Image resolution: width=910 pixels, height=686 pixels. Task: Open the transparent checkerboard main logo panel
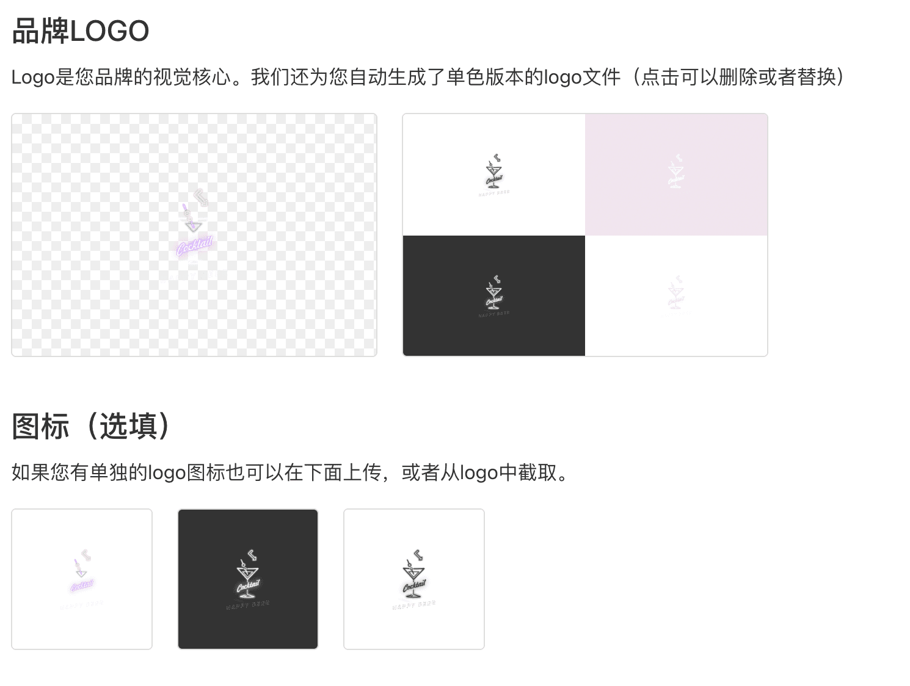coord(194,235)
